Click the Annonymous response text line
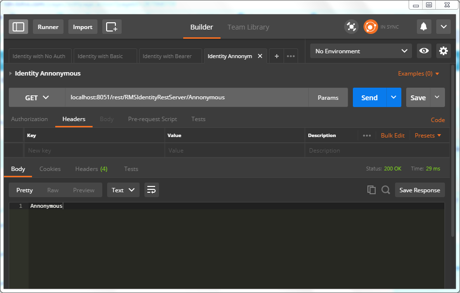This screenshot has height=293, width=460. point(47,206)
